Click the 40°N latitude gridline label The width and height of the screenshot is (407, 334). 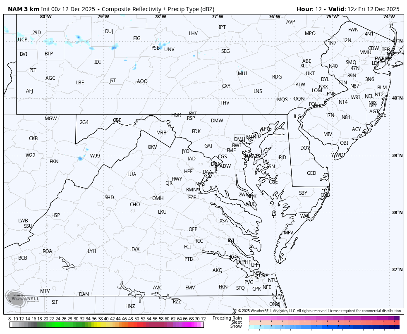point(398,98)
